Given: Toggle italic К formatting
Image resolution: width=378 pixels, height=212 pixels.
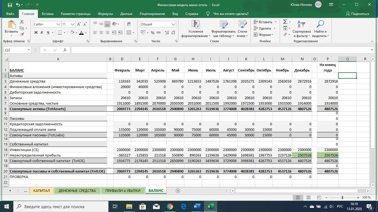Looking at the screenshot, I should click(42, 33).
